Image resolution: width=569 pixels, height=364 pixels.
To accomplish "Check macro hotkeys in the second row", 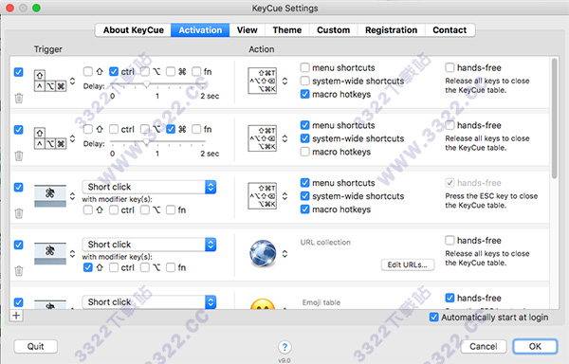I will click(x=305, y=152).
